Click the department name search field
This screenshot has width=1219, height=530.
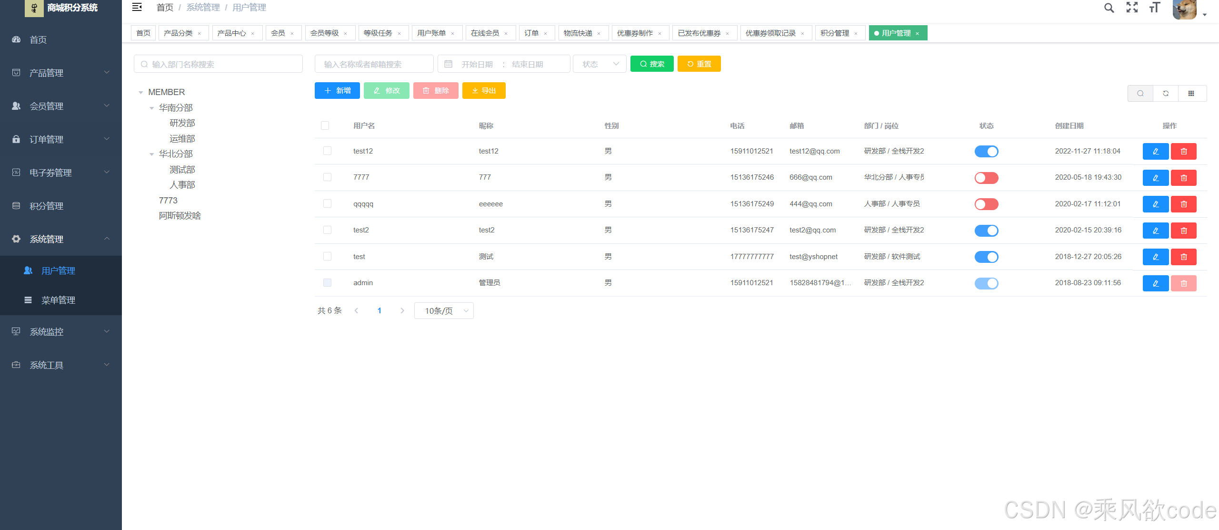(218, 64)
